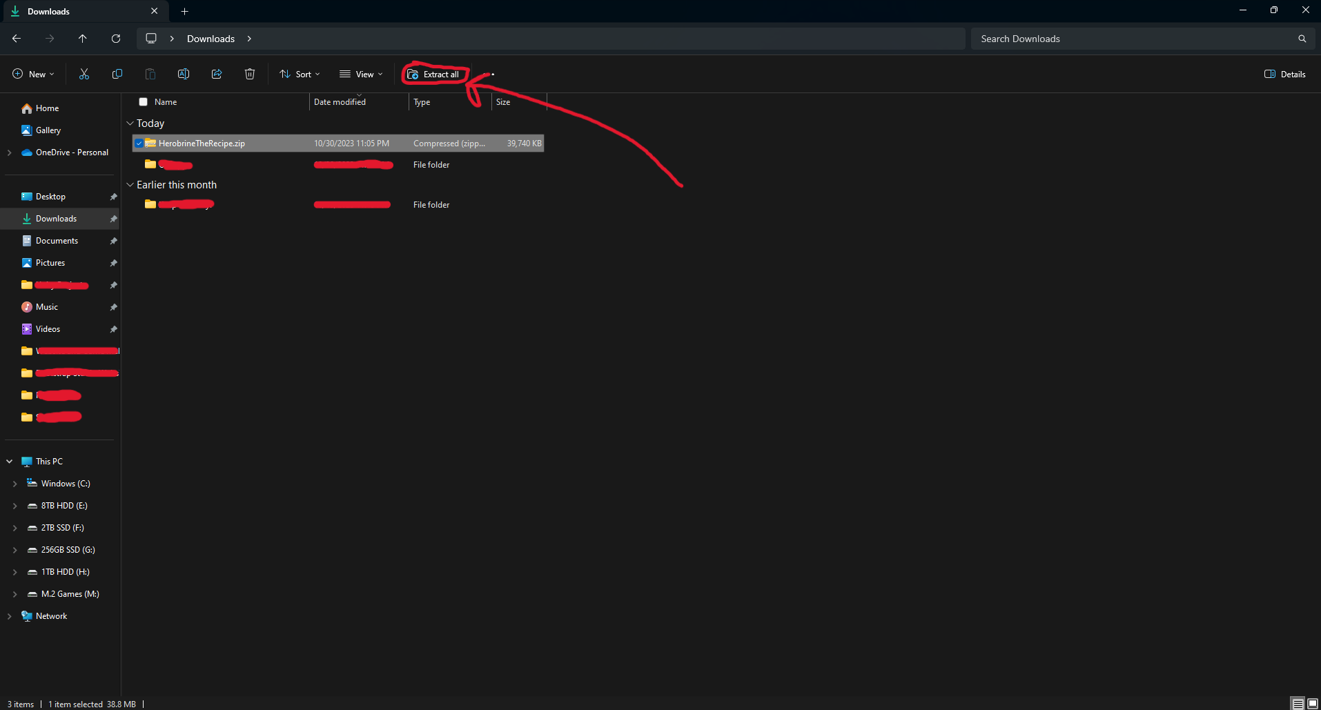The width and height of the screenshot is (1321, 710).
Task: Tick the select-all checkbox beside Name
Action: [x=144, y=102]
